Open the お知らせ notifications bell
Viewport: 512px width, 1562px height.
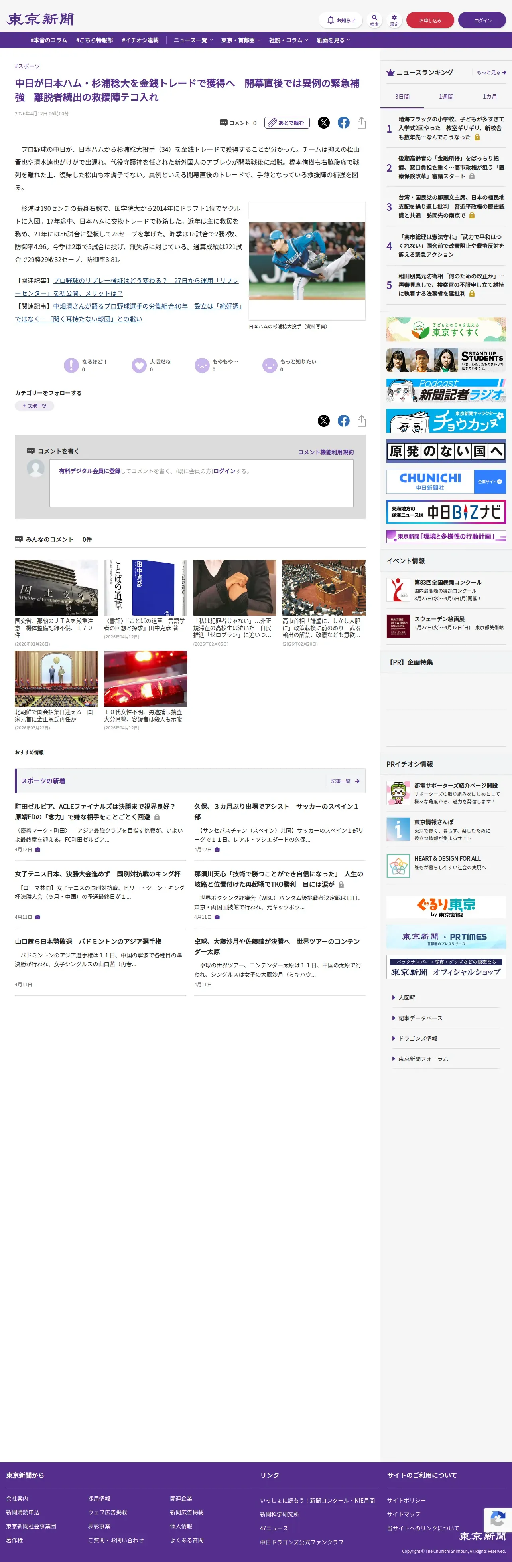pyautogui.click(x=341, y=20)
